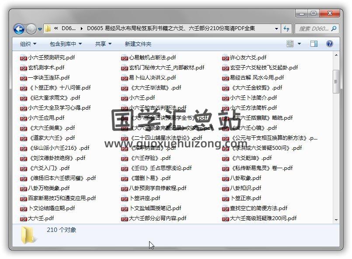The image size is (352, 259).
Task: Open the address bar history dropdown
Action: (276, 29)
